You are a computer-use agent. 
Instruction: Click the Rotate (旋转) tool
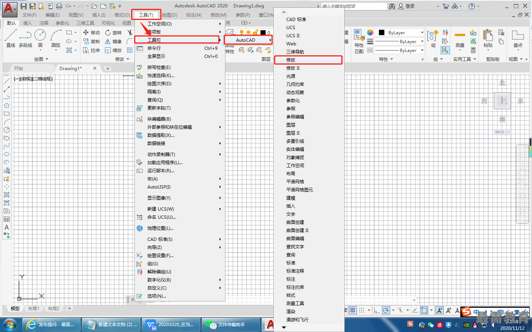(x=113, y=32)
